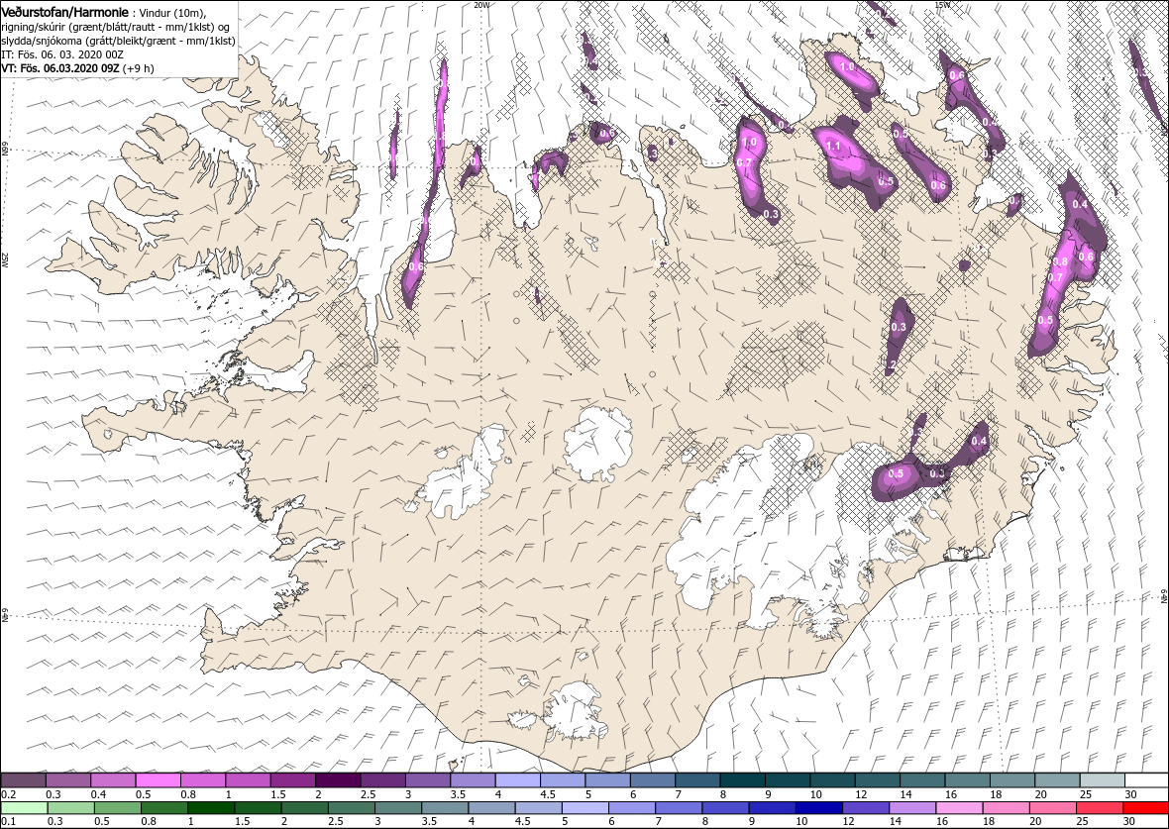Select rain legend swatch between 25 and 30

pos(1099,808)
